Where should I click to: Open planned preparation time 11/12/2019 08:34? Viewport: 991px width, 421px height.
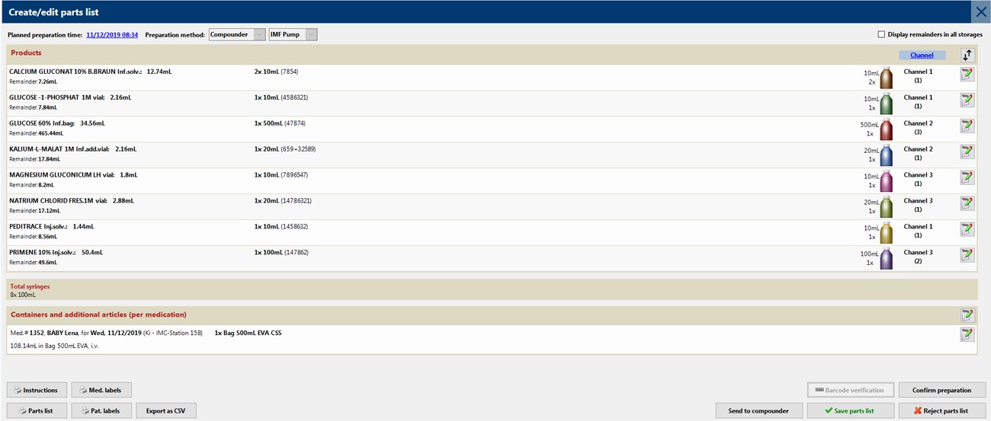pos(112,34)
